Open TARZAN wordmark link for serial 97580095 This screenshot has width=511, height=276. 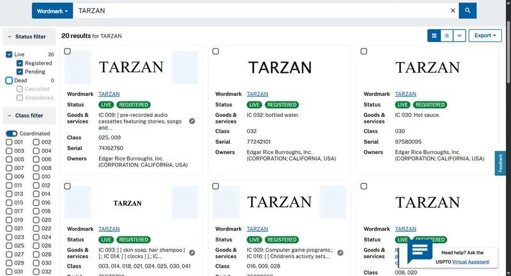pos(406,94)
